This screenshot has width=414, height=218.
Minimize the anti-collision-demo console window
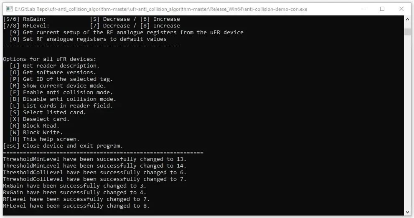(x=363, y=9)
